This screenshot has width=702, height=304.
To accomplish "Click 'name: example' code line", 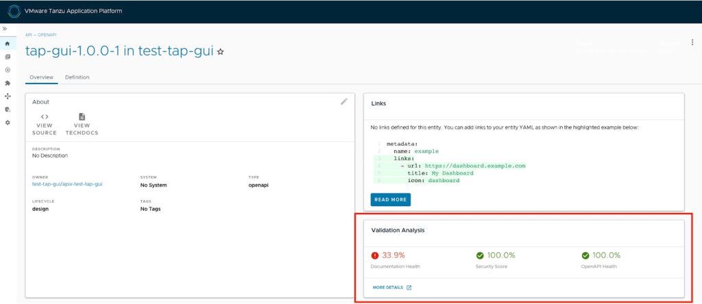I will click(416, 151).
